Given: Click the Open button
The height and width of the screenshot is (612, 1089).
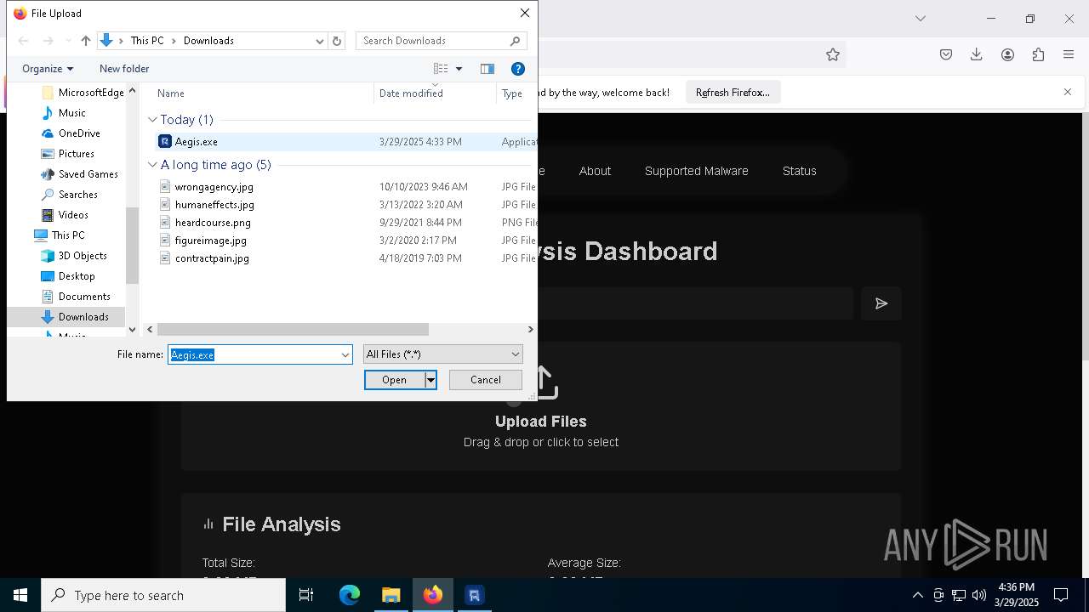Looking at the screenshot, I should click(x=395, y=380).
